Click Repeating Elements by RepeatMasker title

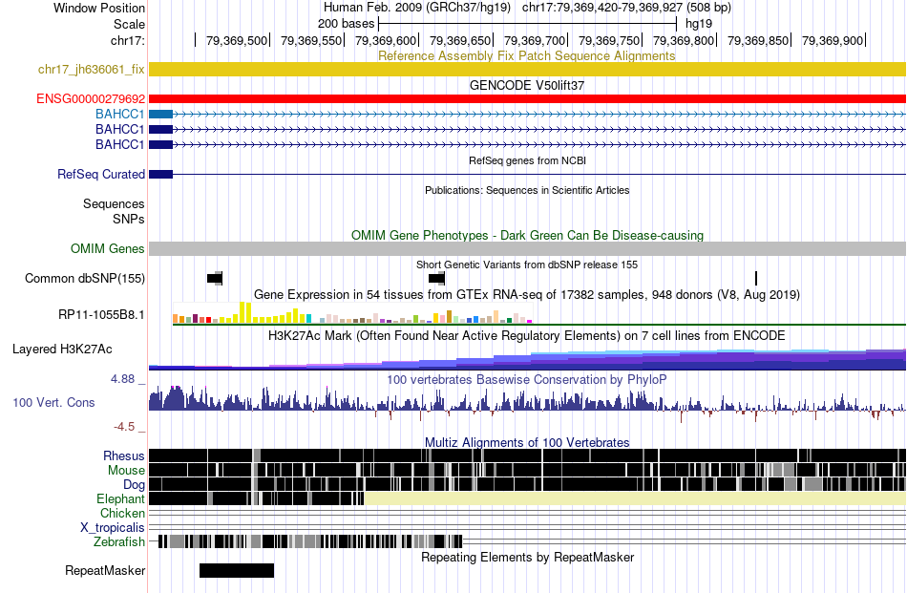click(x=527, y=557)
